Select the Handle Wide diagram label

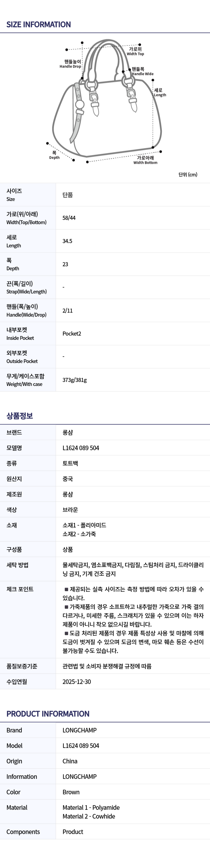pos(142,71)
